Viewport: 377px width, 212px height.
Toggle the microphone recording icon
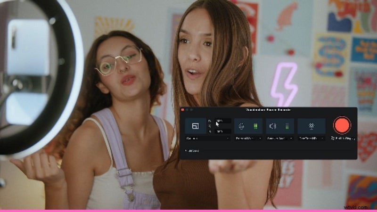tap(241, 126)
